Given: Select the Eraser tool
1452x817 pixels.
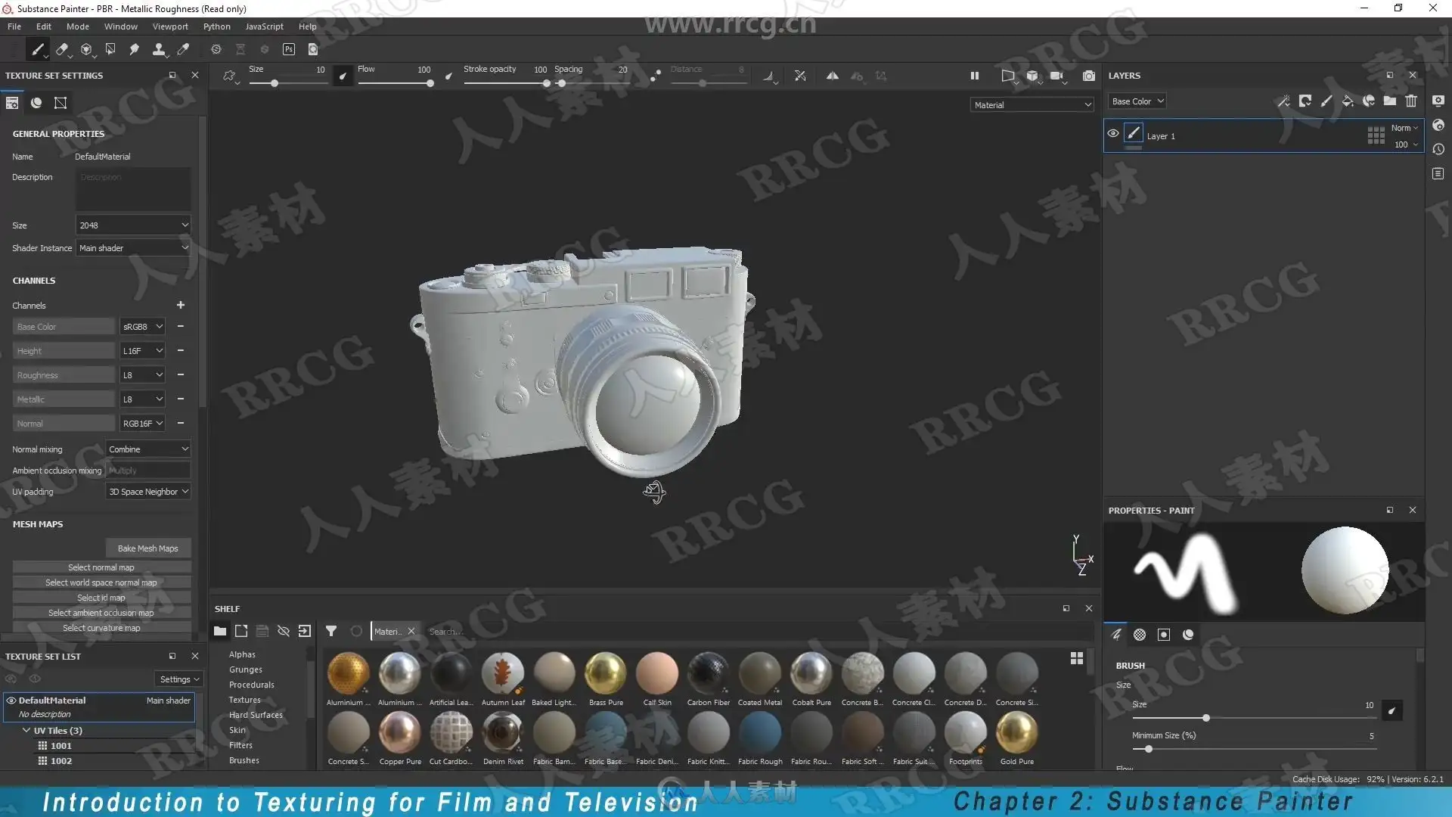Looking at the screenshot, I should (62, 50).
